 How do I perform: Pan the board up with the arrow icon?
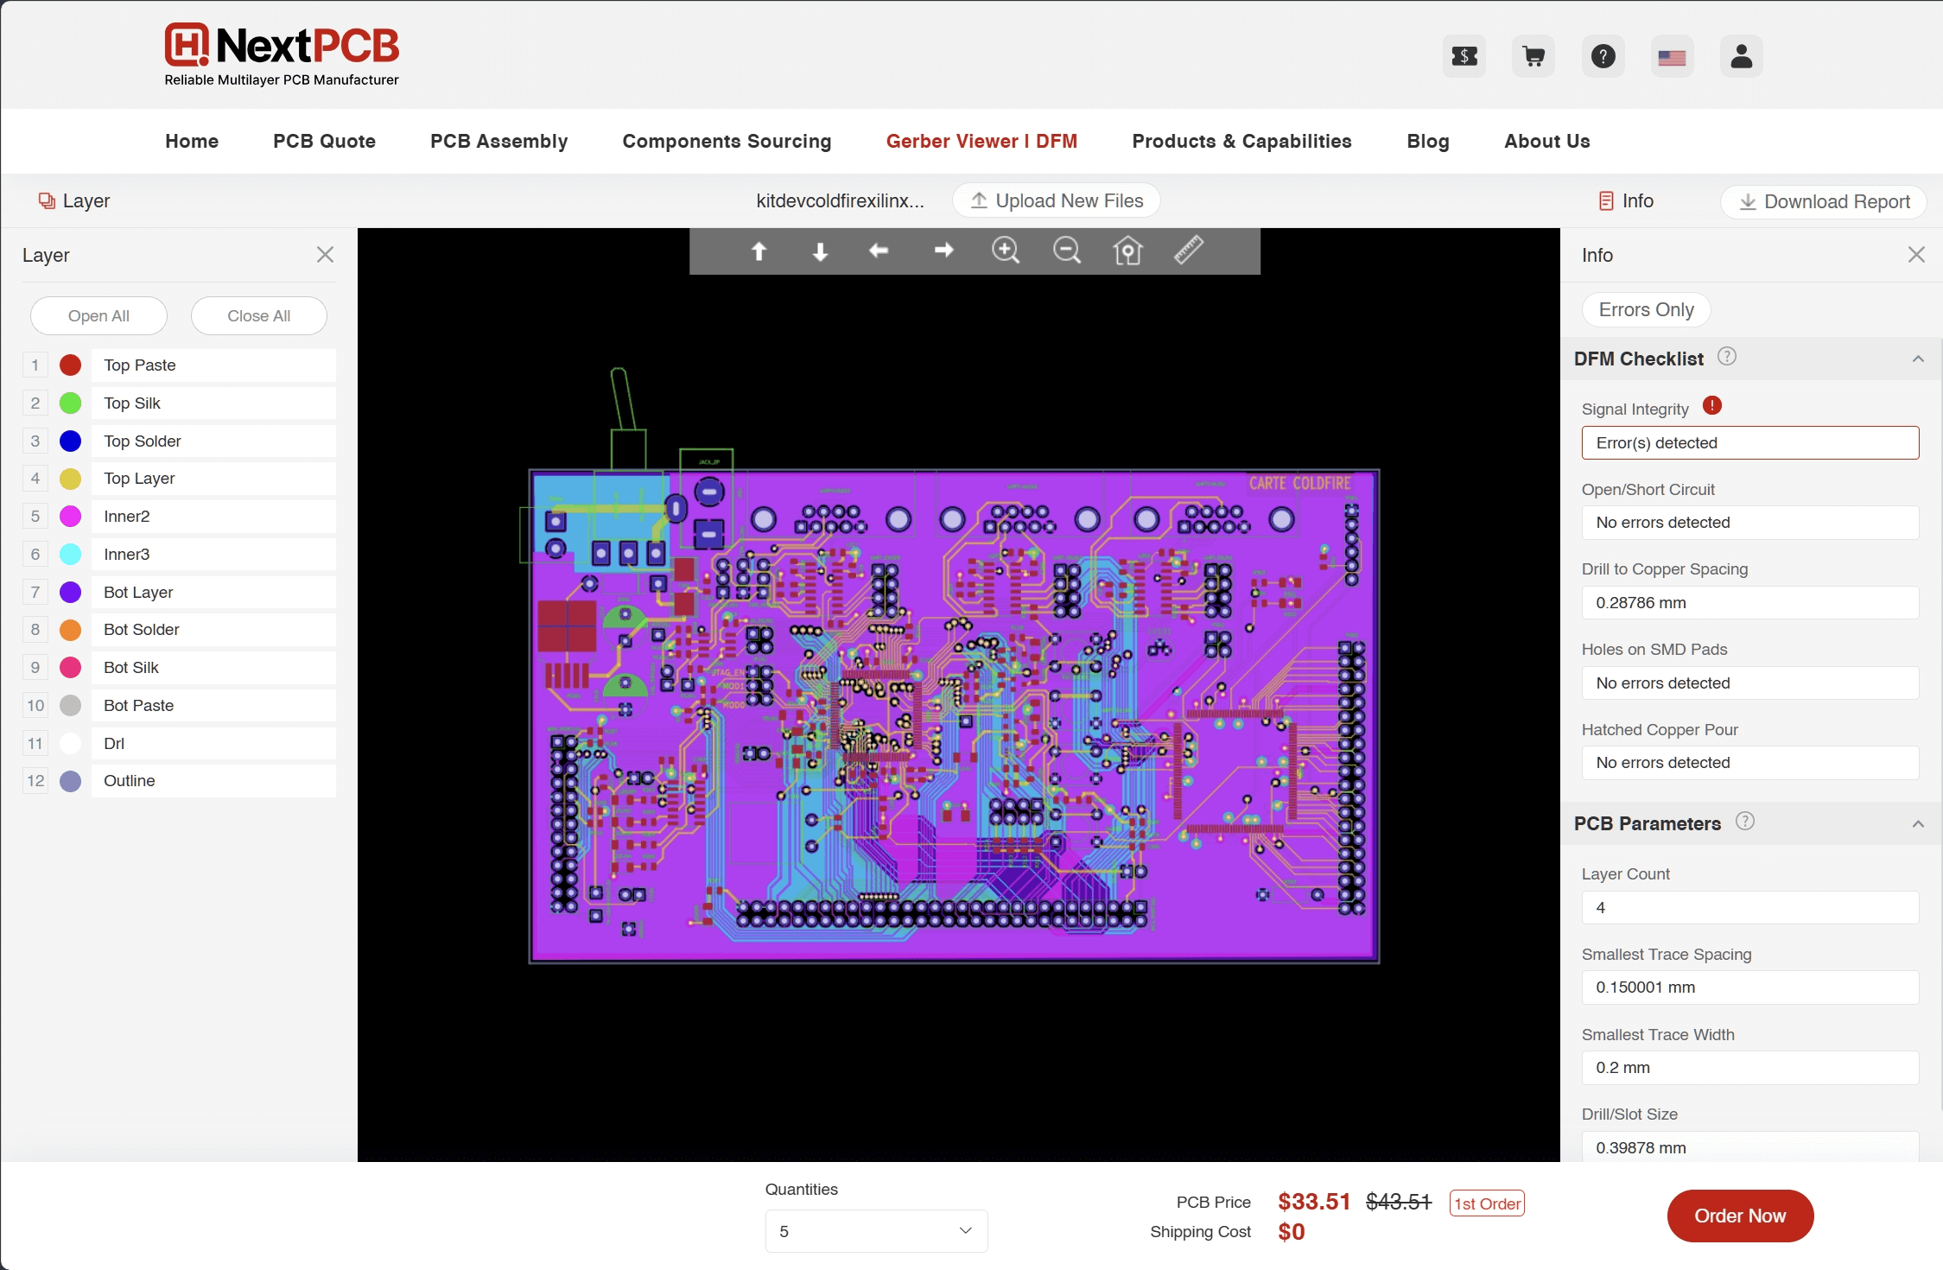[x=759, y=251]
